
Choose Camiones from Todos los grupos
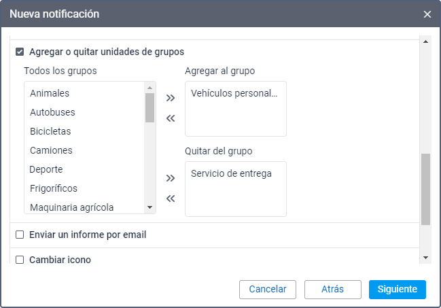tap(51, 150)
